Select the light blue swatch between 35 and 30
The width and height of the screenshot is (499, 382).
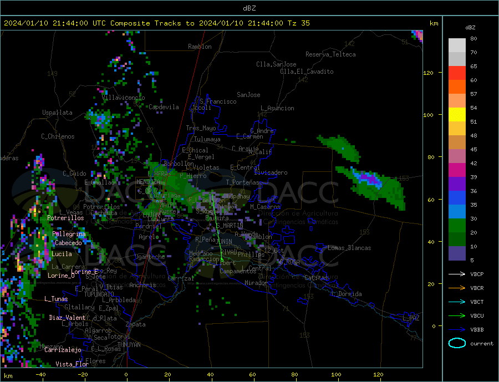point(457,212)
